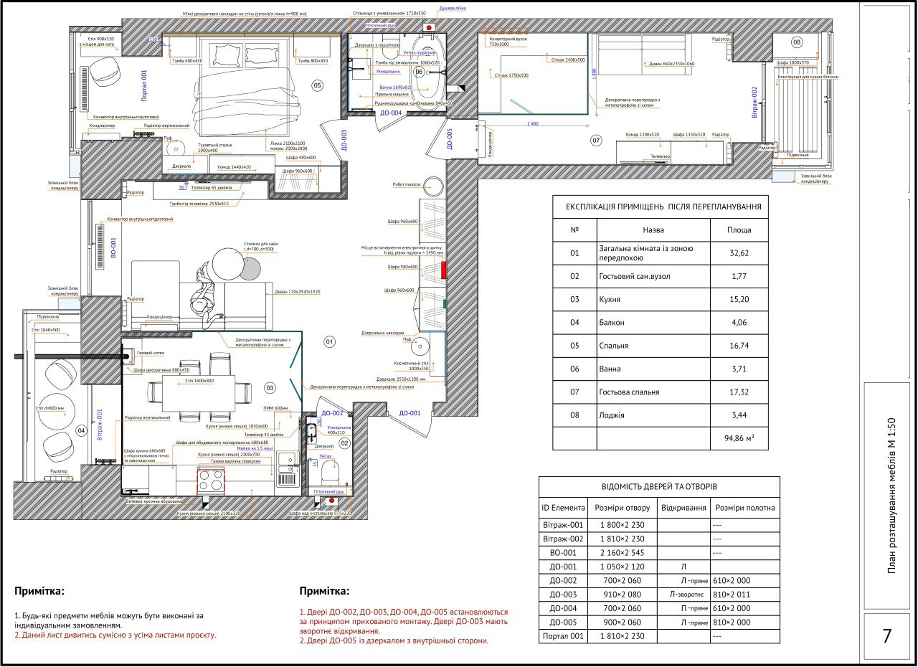Select the room 07 guest bedroom marker
The height and width of the screenshot is (667, 918).
coord(596,141)
